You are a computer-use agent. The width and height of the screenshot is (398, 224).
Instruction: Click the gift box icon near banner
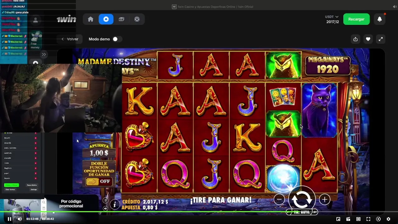click(x=44, y=208)
